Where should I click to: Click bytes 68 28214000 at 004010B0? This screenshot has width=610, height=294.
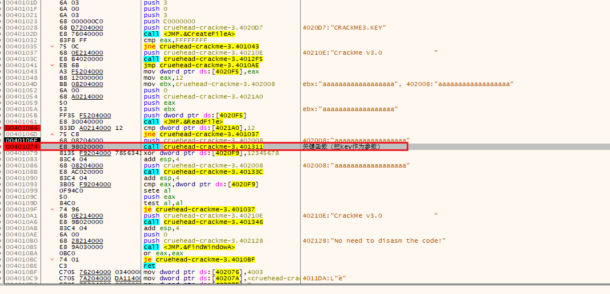[x=81, y=240]
